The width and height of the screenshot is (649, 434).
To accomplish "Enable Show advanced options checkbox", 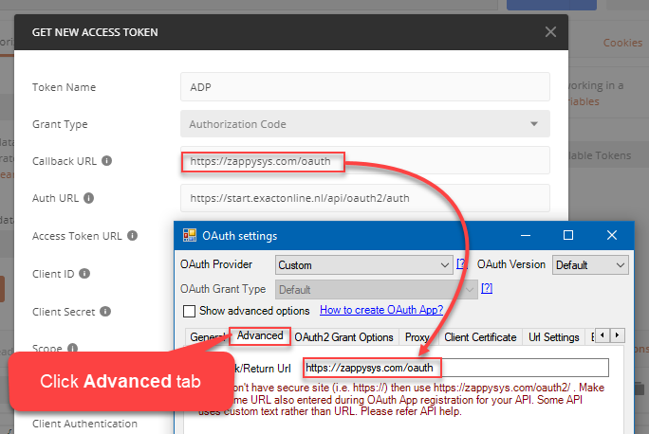I will 190,311.
